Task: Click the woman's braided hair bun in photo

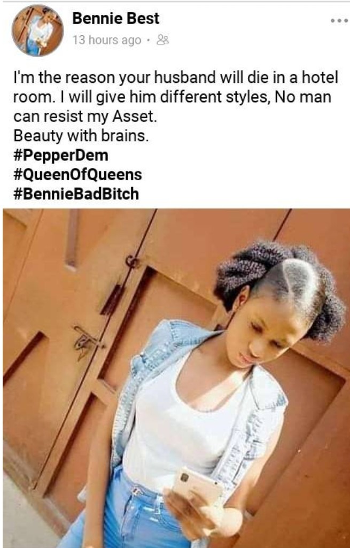Action: pos(279,283)
